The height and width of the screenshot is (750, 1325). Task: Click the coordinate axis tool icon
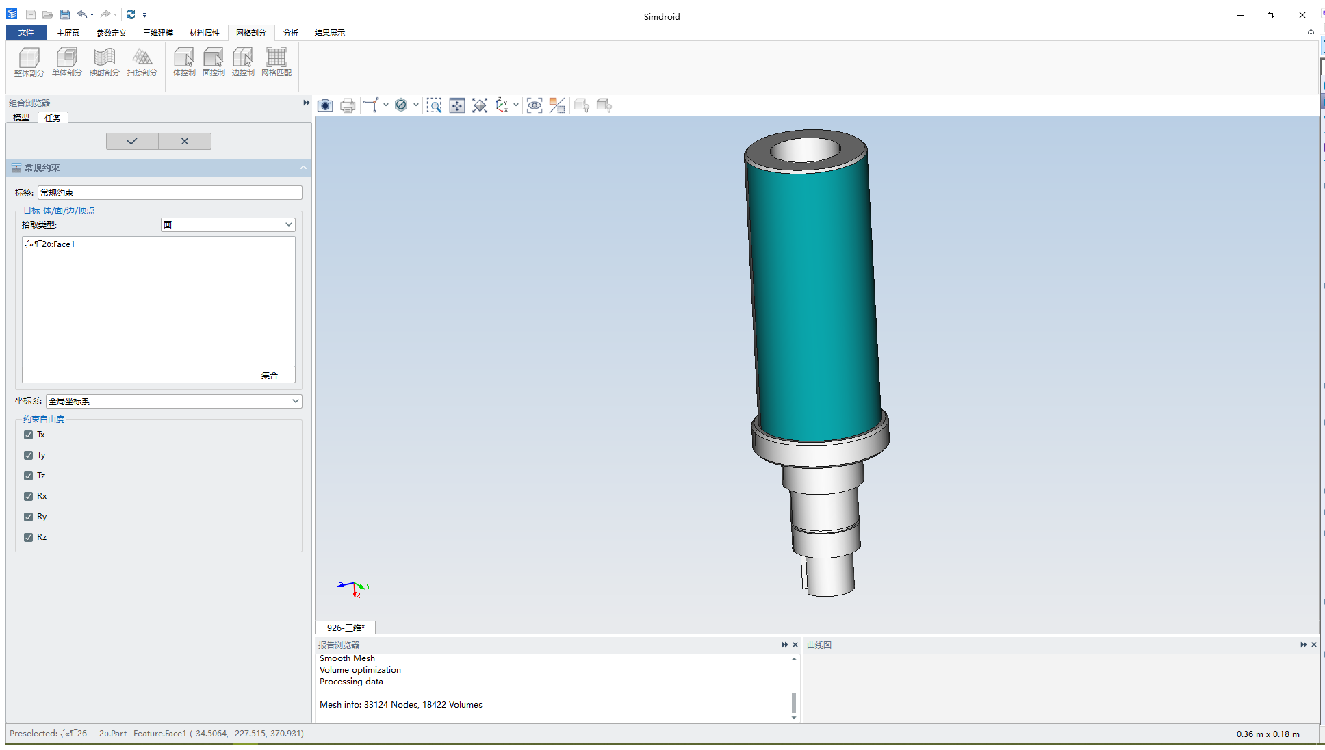point(371,105)
